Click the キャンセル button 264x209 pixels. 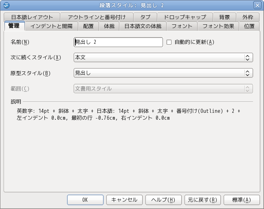(x=124, y=200)
